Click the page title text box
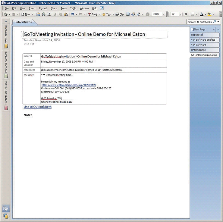The height and width of the screenshot is (222, 223). [94, 34]
